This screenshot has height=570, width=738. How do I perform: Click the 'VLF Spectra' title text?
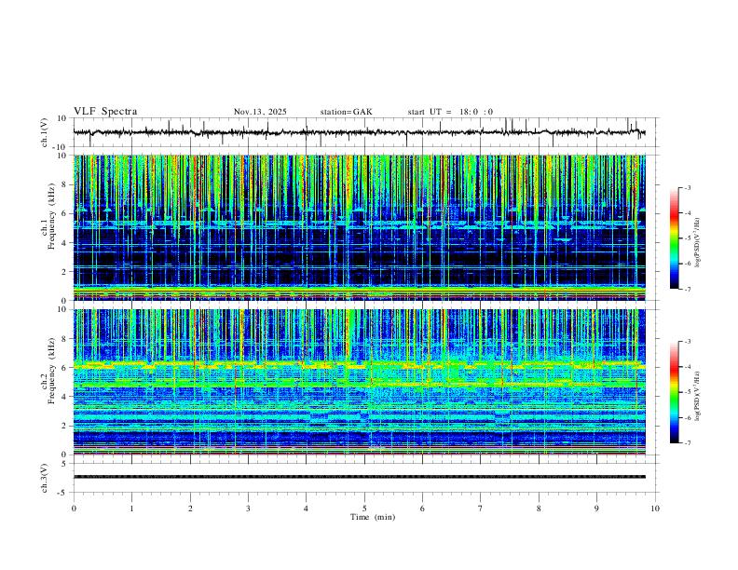click(x=105, y=112)
